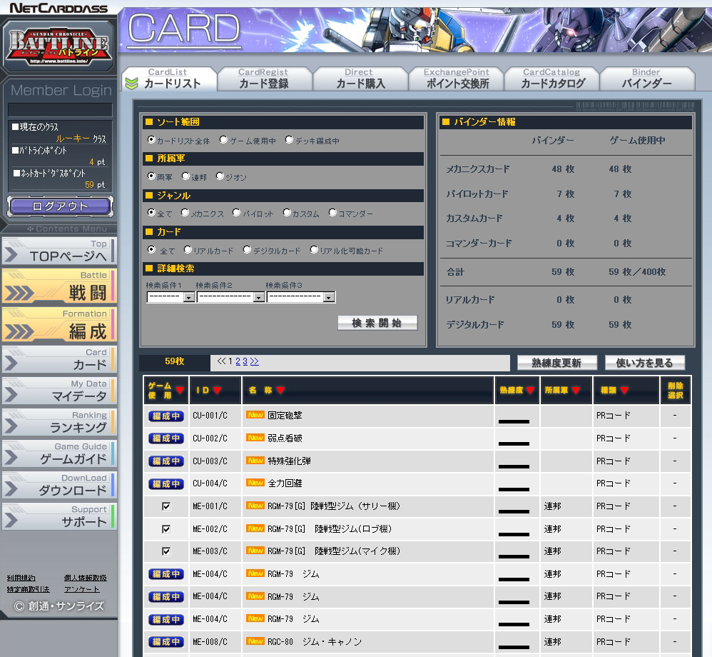
Task: Sort by 熟練度 column red arrow
Action: 530,390
